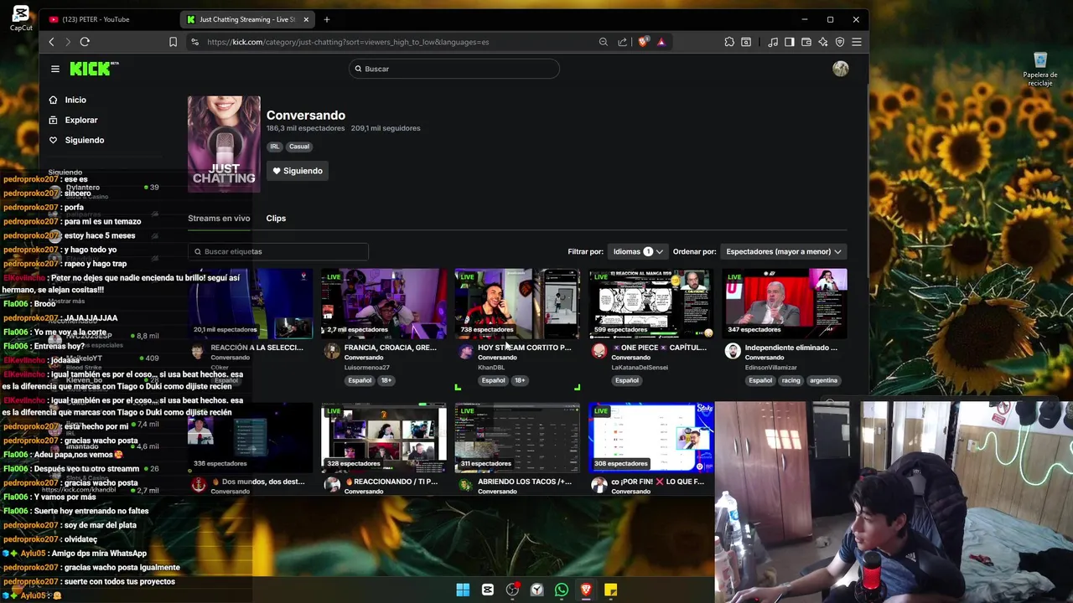Open 'ABRIENDO LOS TACOS' stream title

click(524, 482)
